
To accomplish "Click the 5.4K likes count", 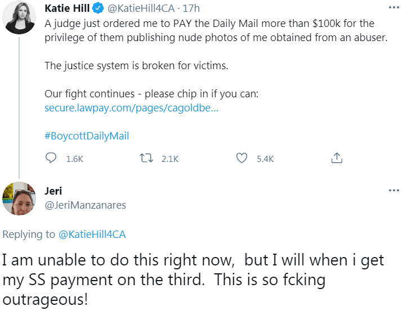I will coord(265,159).
